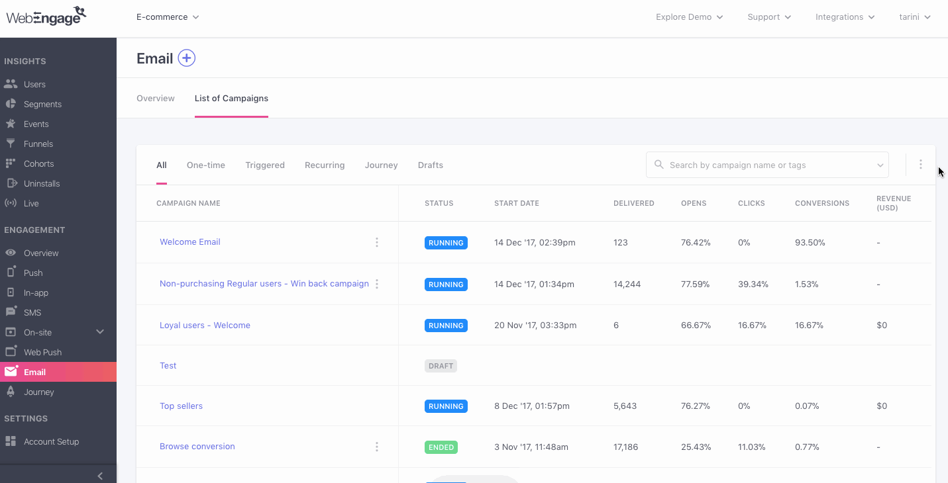Click the search magnifier icon

[658, 165]
